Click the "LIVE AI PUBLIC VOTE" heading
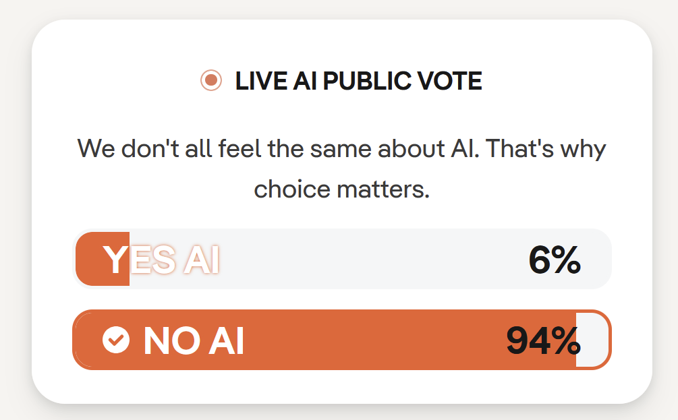 [x=358, y=82]
